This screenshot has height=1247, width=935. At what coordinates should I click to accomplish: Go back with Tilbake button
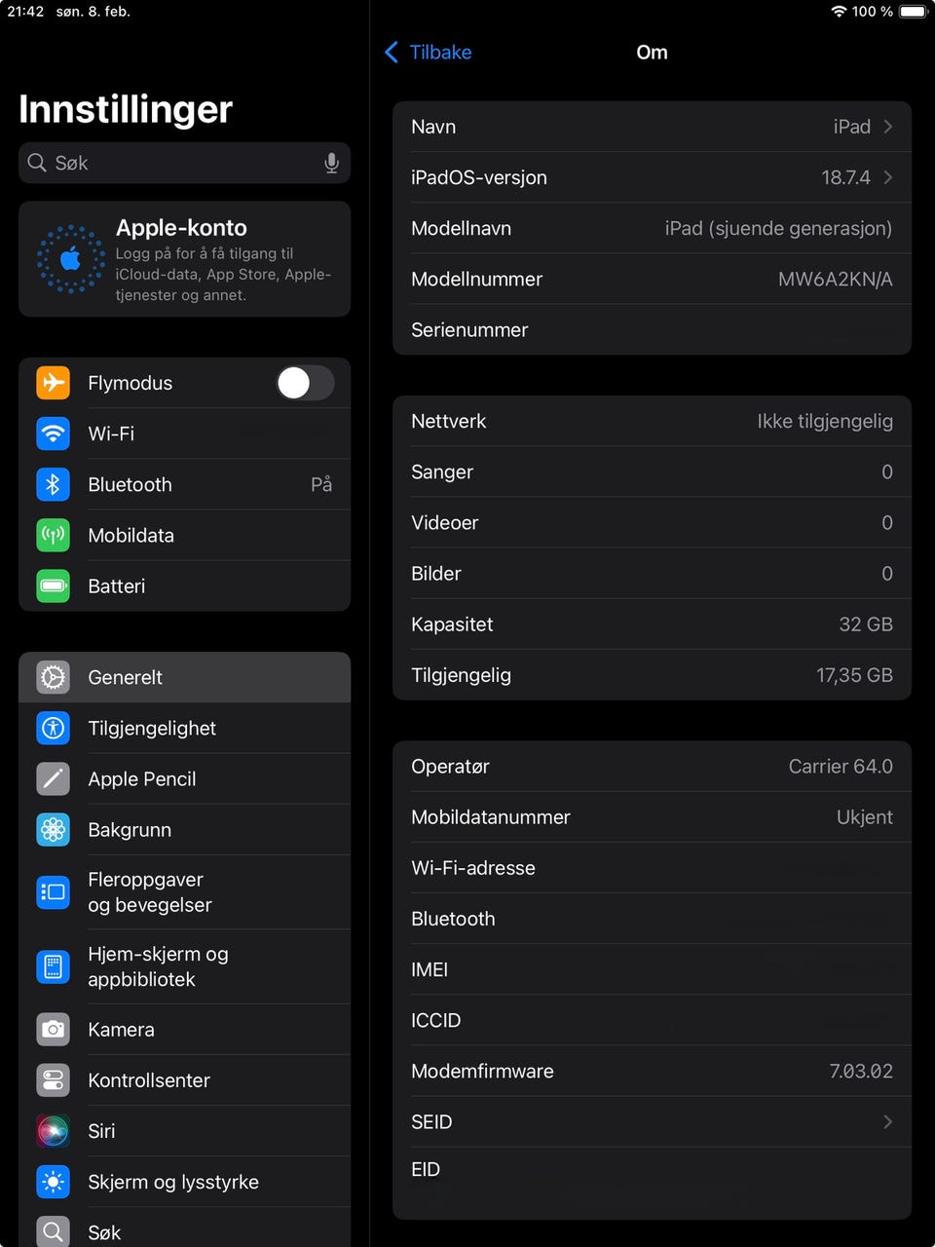tap(429, 52)
